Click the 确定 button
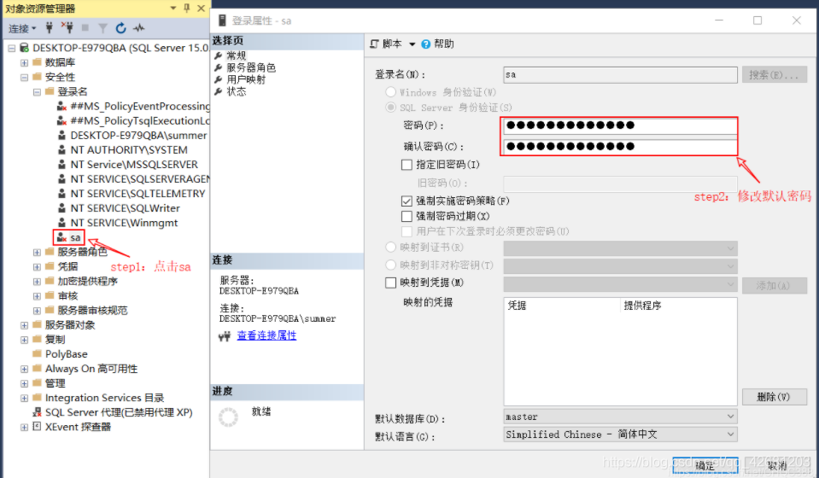This screenshot has height=478, width=819. (705, 465)
